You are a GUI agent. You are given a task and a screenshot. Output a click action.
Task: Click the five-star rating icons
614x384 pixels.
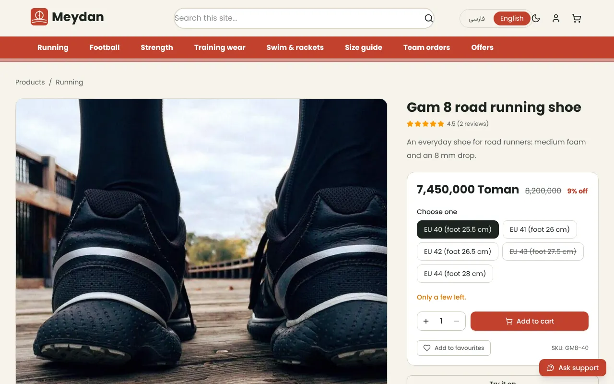click(x=425, y=124)
